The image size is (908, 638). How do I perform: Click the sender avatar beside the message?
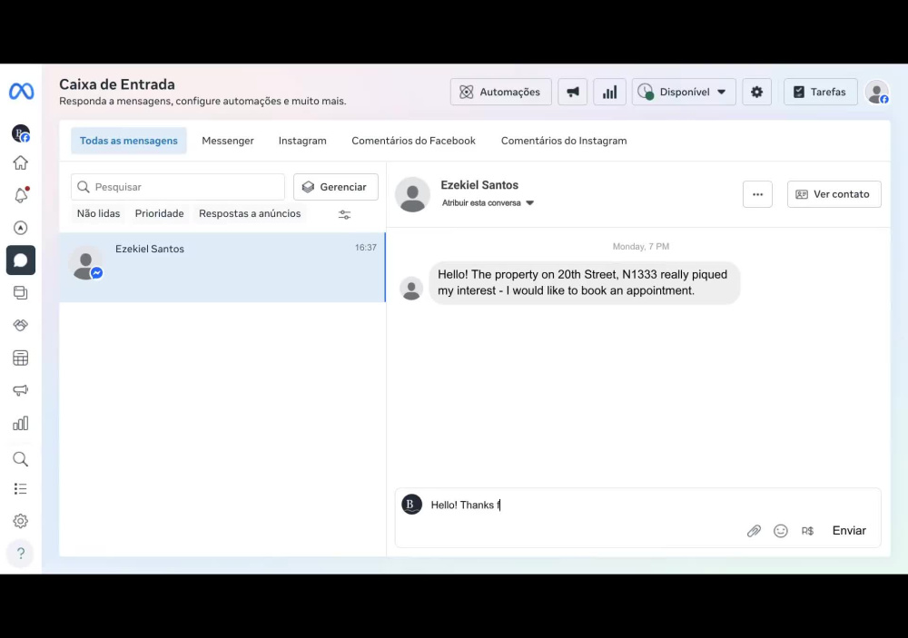411,289
